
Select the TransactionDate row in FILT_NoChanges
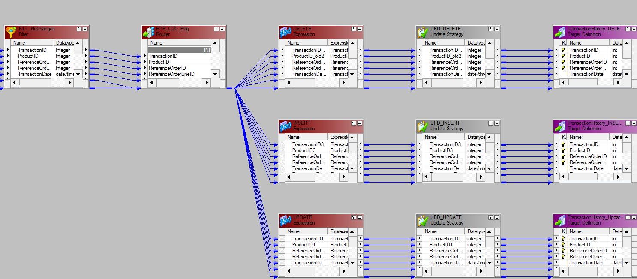[35, 74]
